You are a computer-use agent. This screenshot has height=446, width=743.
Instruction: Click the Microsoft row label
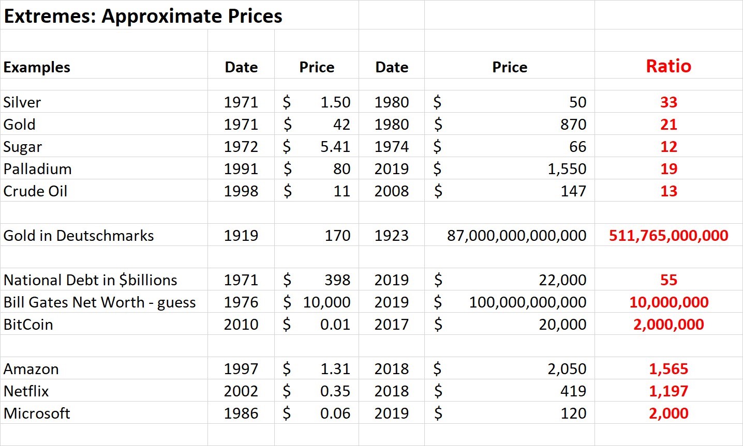[37, 413]
